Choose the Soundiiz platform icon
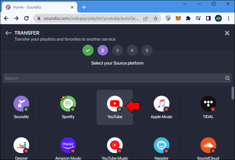Viewport: 235px width, 160px height. tap(21, 104)
